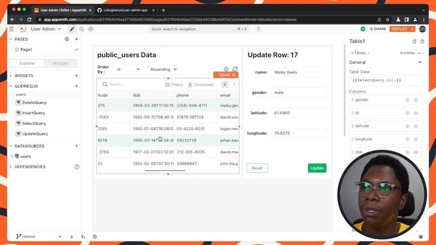Click the Appsmith logo icon

pyautogui.click(x=22, y=29)
